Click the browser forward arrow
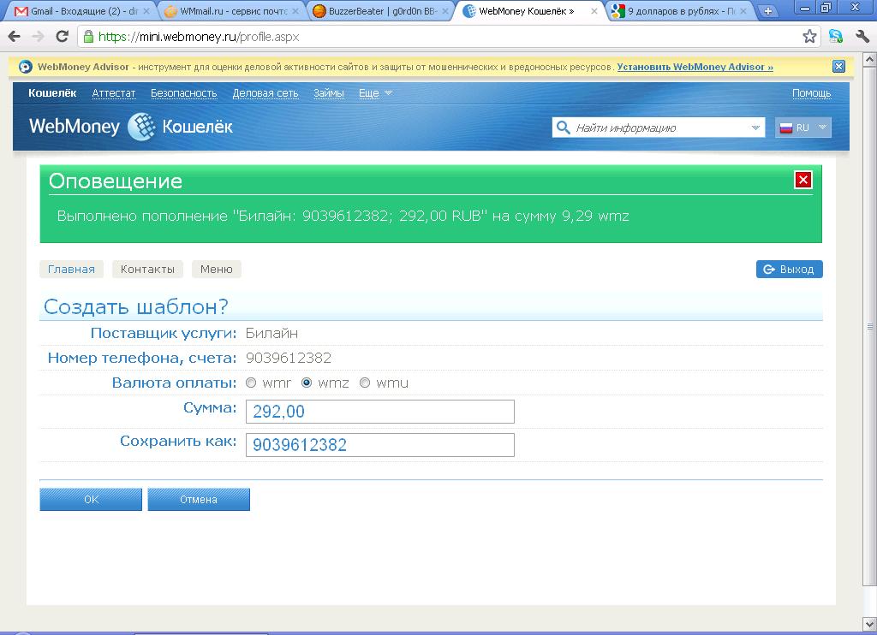Screen dimensions: 877x635 point(38,37)
